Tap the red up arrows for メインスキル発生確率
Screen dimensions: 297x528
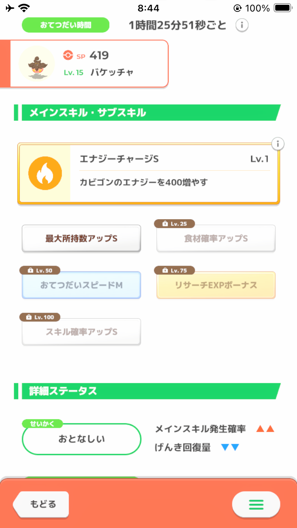coord(265,429)
